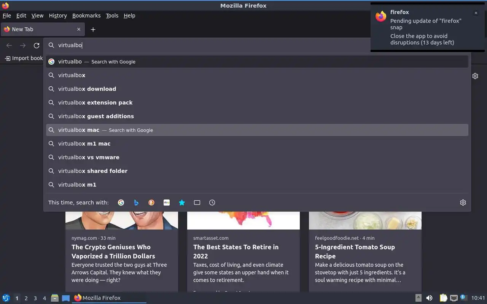Image resolution: width=487 pixels, height=304 pixels.
Task: Dismiss the firefox snap update notification
Action: coord(476,13)
